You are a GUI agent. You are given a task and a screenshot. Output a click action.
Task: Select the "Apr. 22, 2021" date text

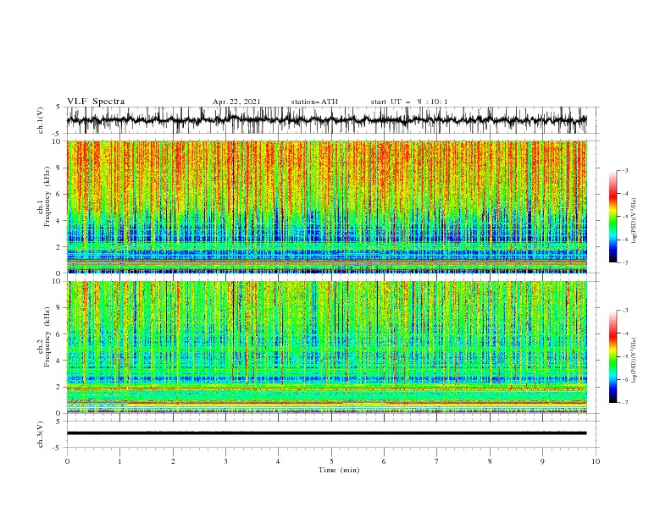pos(236,102)
